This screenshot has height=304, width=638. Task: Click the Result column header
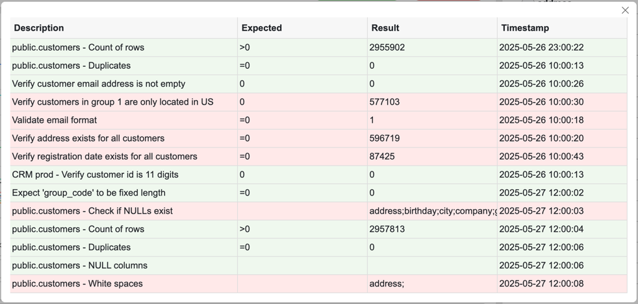(385, 28)
